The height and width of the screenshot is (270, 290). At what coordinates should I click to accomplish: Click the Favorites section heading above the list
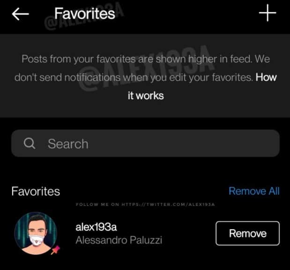36,191
